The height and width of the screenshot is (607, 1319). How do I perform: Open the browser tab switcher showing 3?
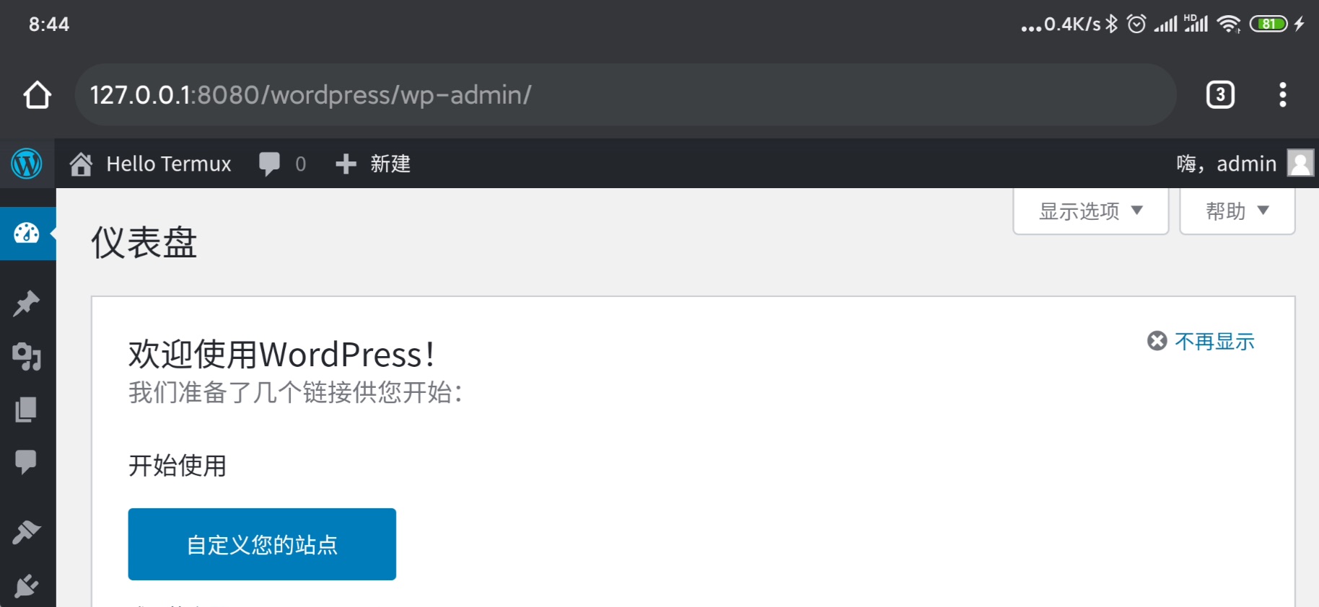(x=1220, y=94)
